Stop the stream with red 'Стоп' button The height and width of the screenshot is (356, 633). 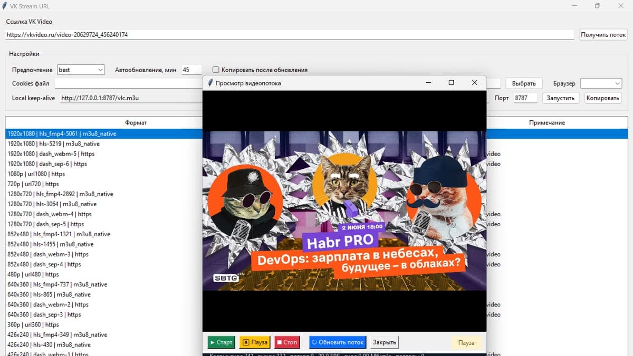point(287,342)
